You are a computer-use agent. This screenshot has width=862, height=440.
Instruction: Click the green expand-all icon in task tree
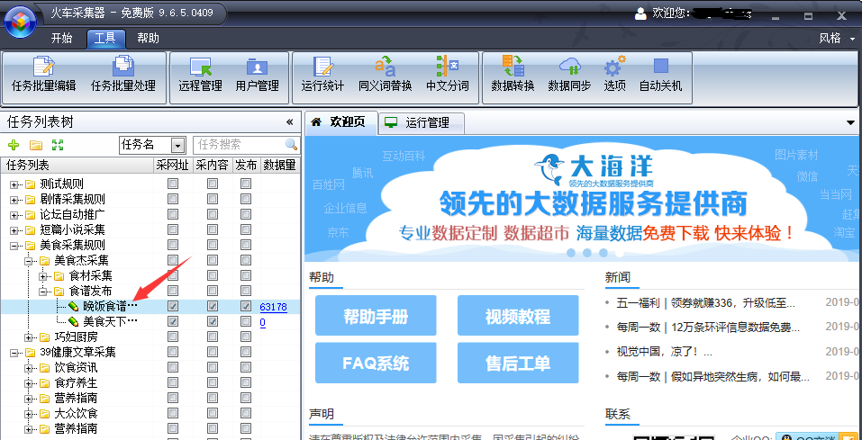[58, 145]
